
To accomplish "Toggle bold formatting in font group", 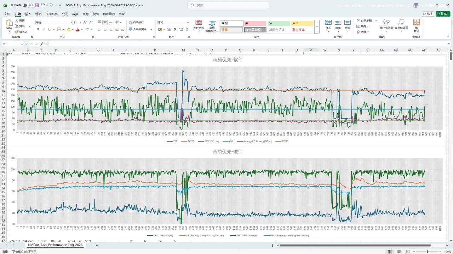I will 38,29.
